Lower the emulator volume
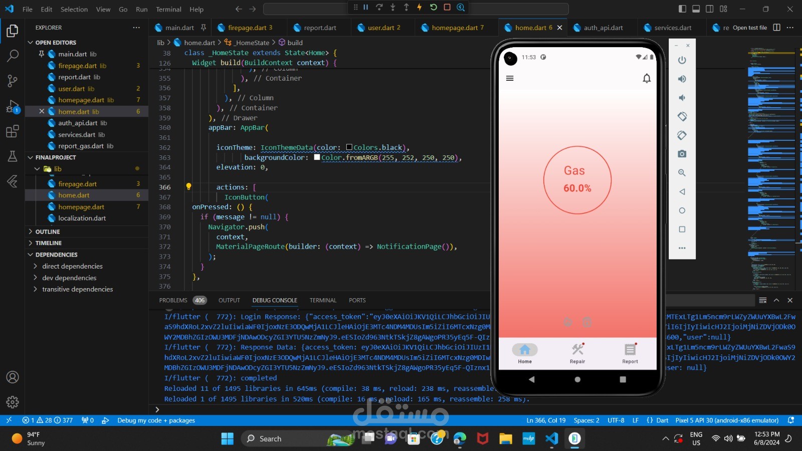This screenshot has width=802, height=451. click(x=682, y=98)
